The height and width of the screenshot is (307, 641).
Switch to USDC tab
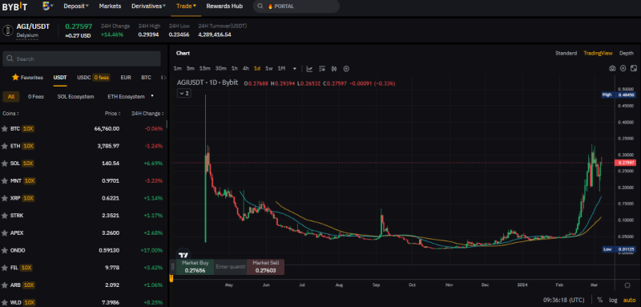pyautogui.click(x=84, y=77)
